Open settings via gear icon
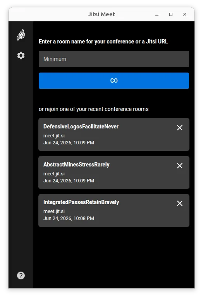This screenshot has width=203, height=298. [21, 55]
